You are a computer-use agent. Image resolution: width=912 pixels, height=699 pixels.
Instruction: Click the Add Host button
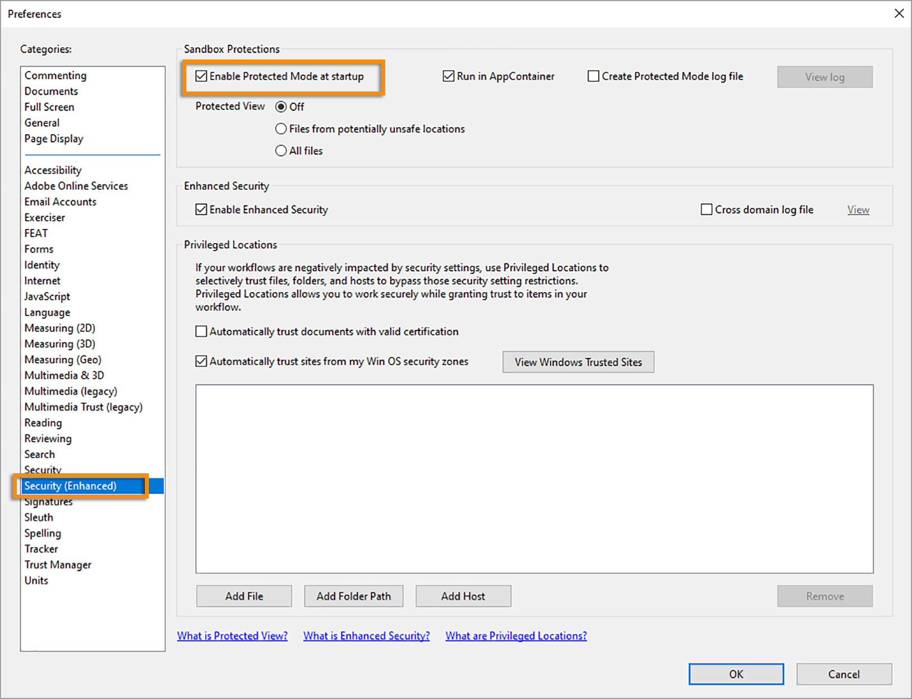(463, 596)
